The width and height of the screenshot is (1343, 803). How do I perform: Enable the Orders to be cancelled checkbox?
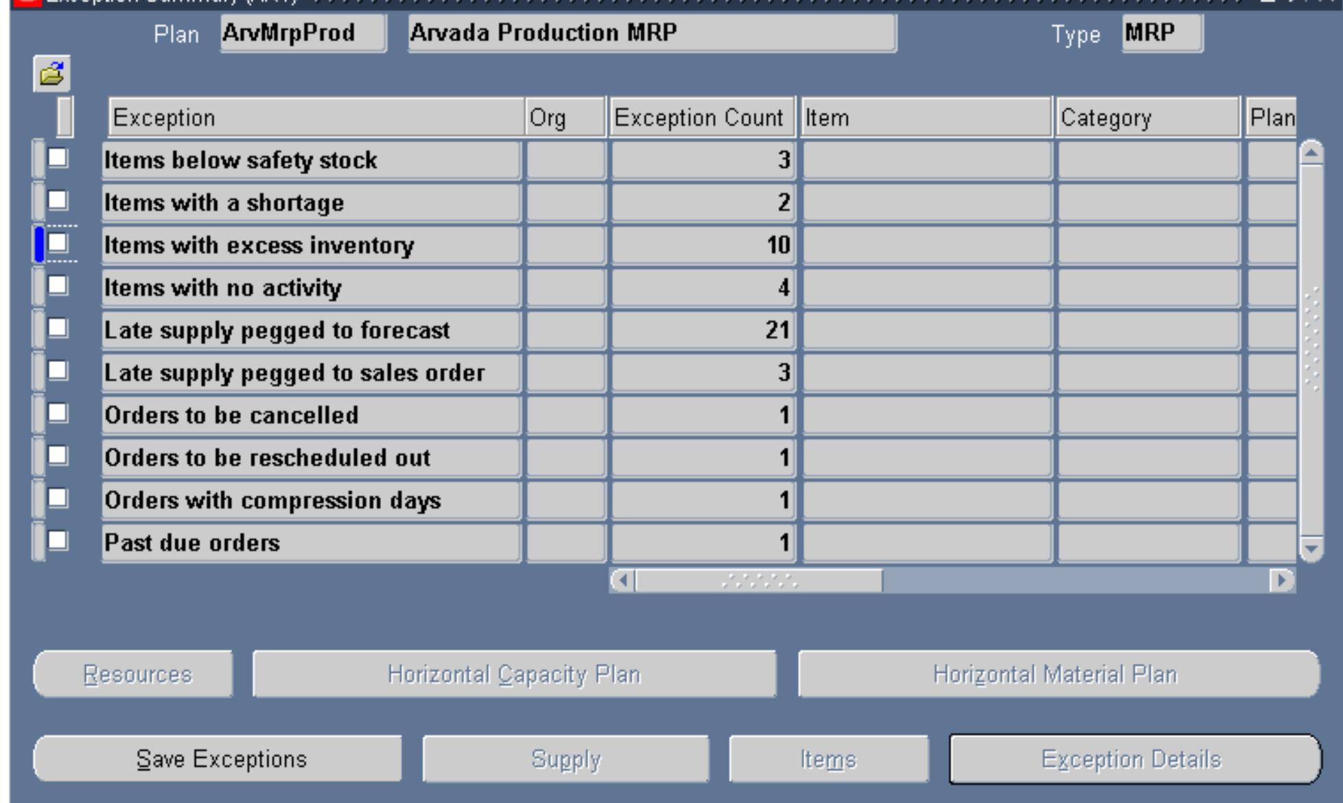(x=58, y=414)
